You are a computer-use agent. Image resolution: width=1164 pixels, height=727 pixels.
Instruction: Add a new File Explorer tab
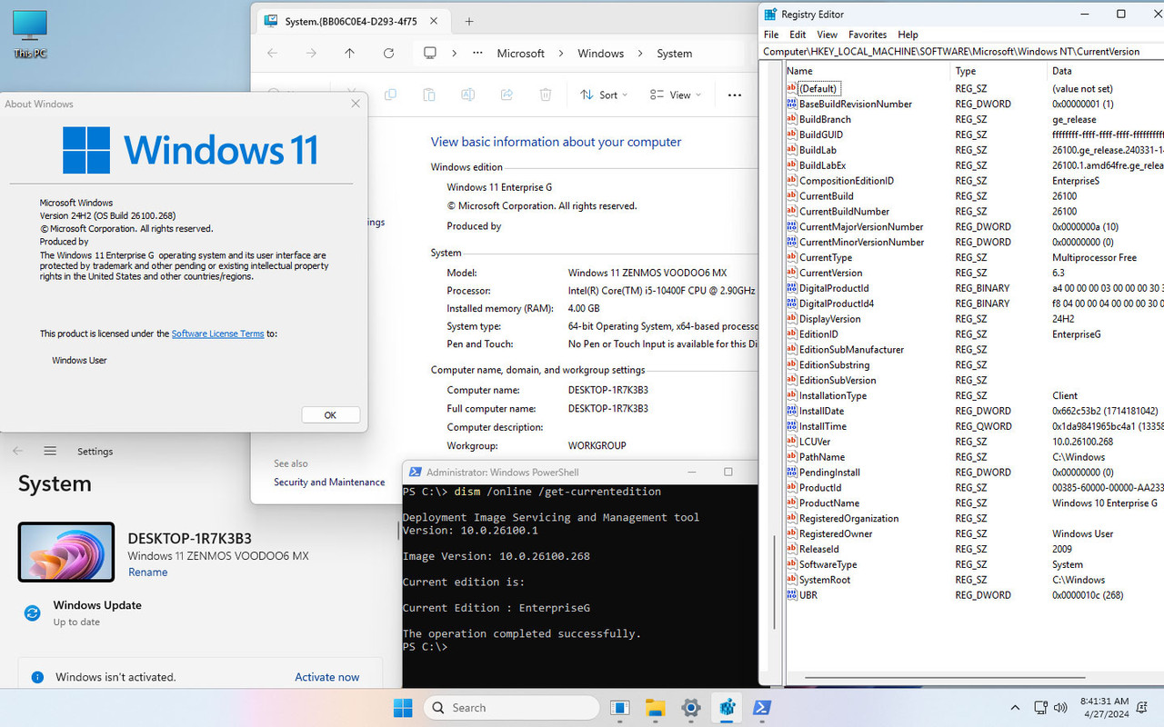pyautogui.click(x=469, y=21)
